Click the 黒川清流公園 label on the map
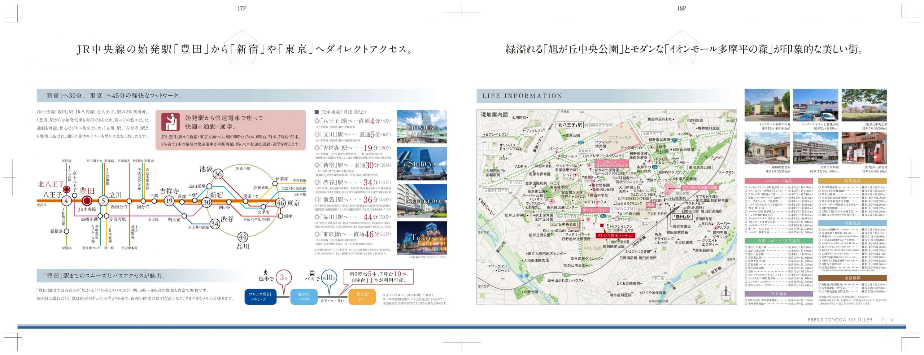The width and height of the screenshot is (924, 355). pos(700,167)
